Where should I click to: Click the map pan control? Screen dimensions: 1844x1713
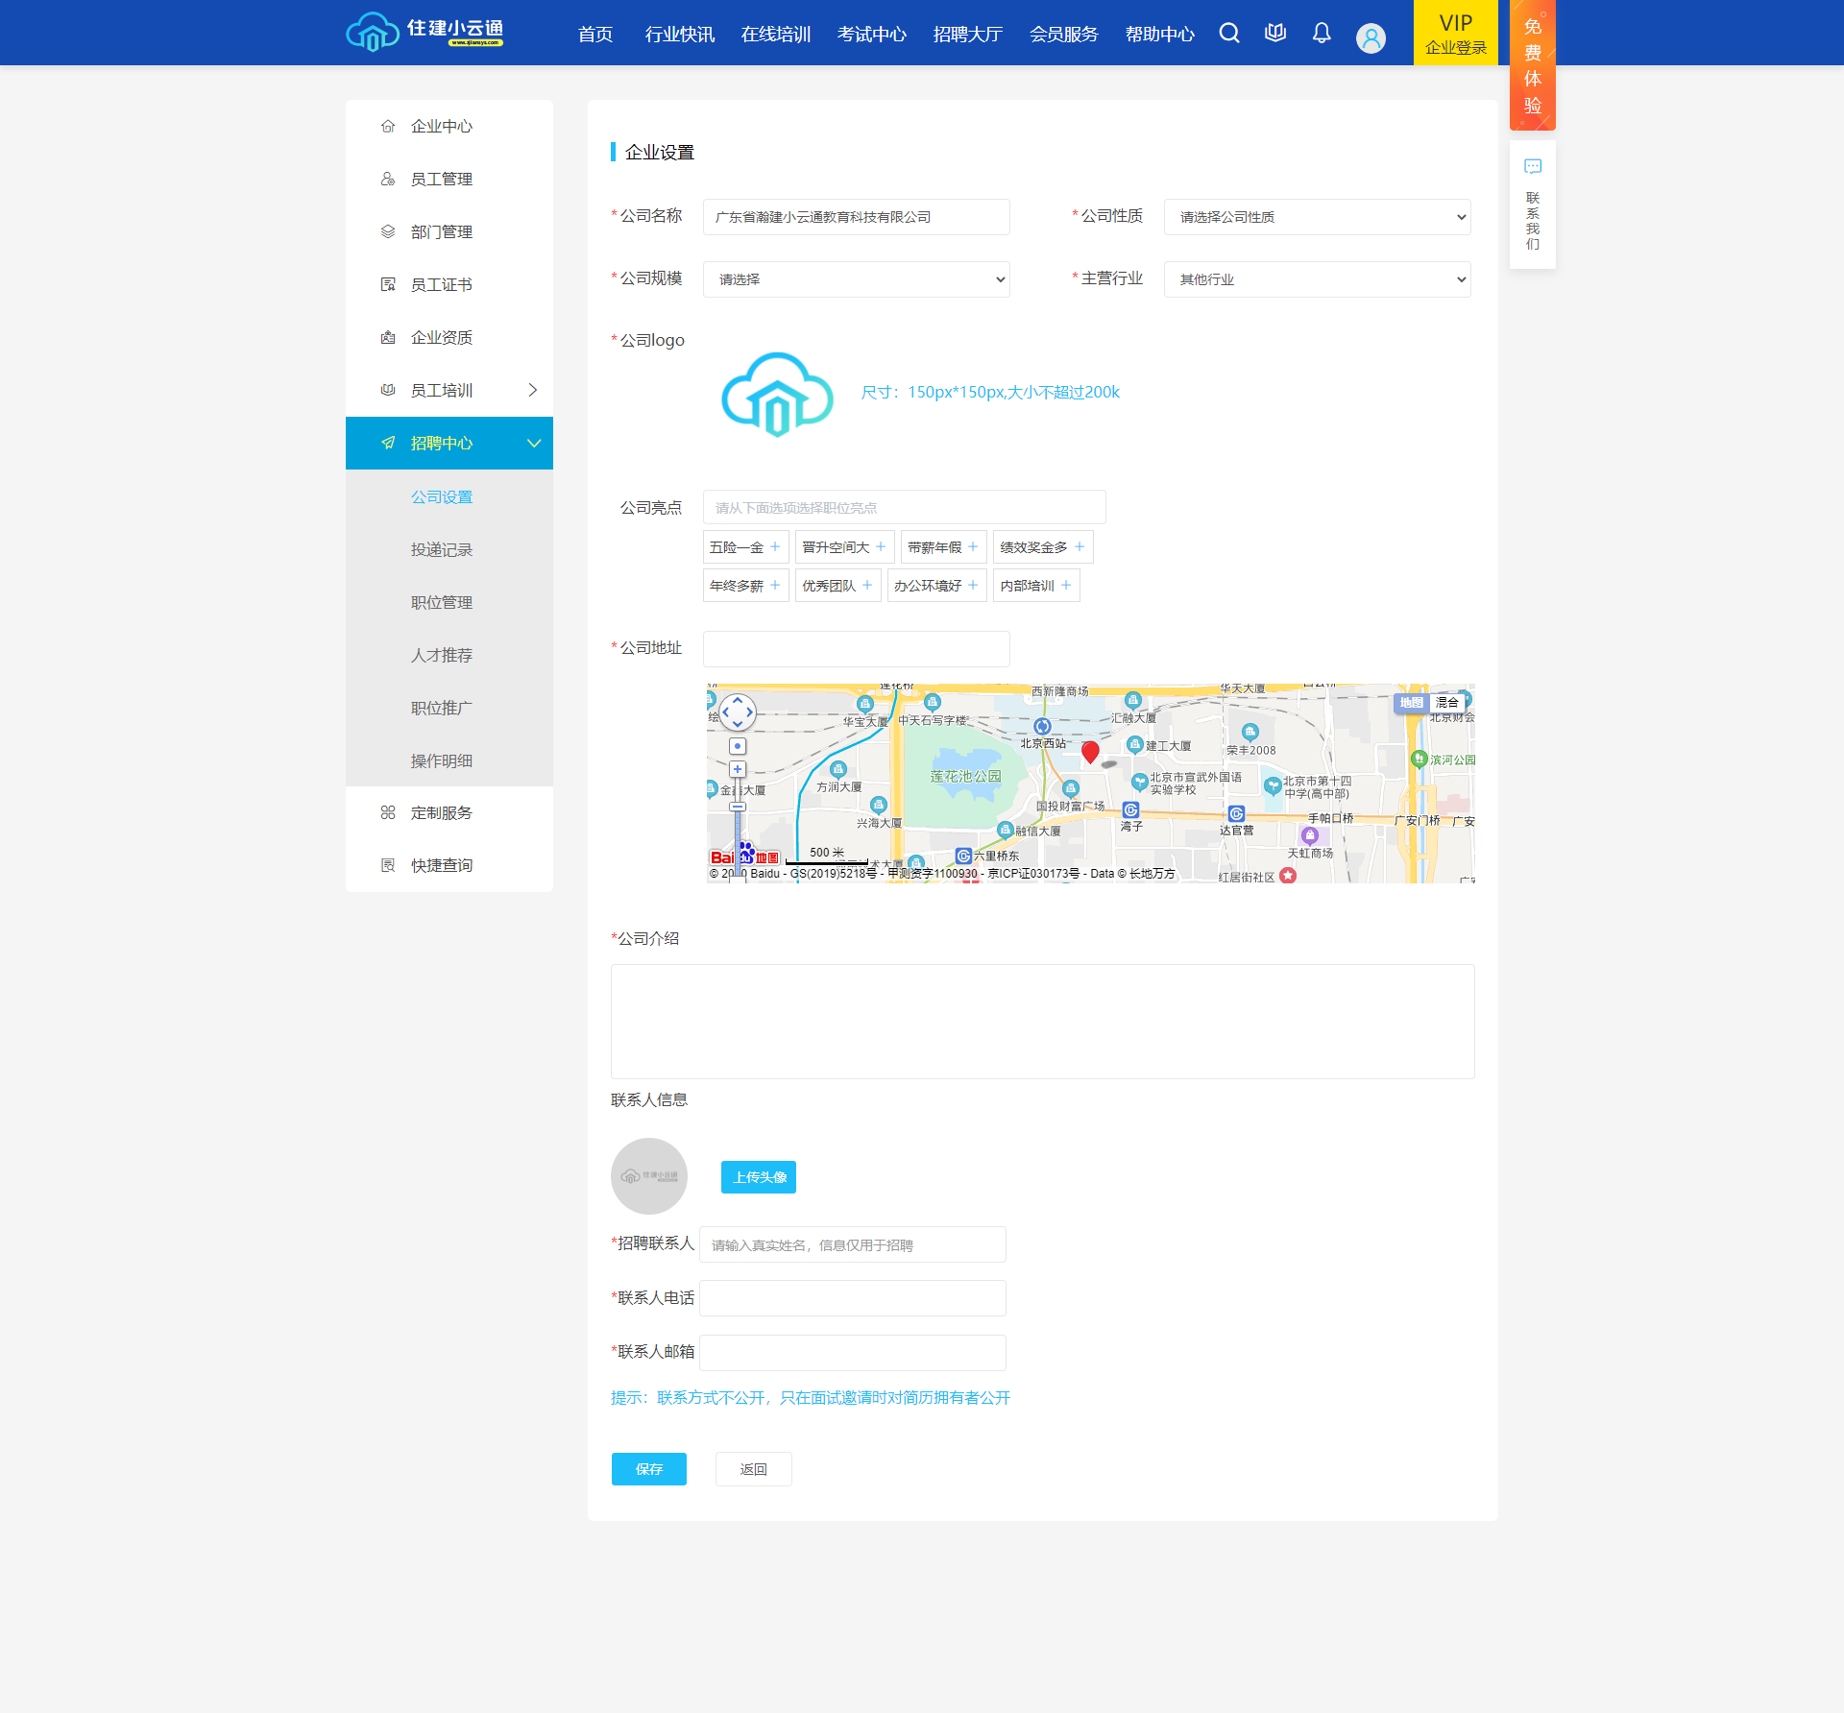[x=740, y=712]
